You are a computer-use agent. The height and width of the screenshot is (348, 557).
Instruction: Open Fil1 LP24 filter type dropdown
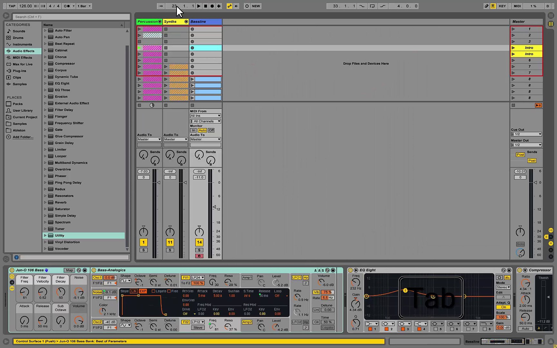(x=198, y=278)
